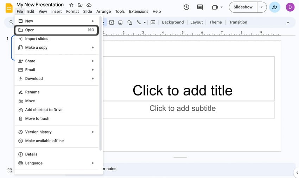Image resolution: width=299 pixels, height=178 pixels.
Task: Check cloud document status icon
Action: [x=89, y=5]
